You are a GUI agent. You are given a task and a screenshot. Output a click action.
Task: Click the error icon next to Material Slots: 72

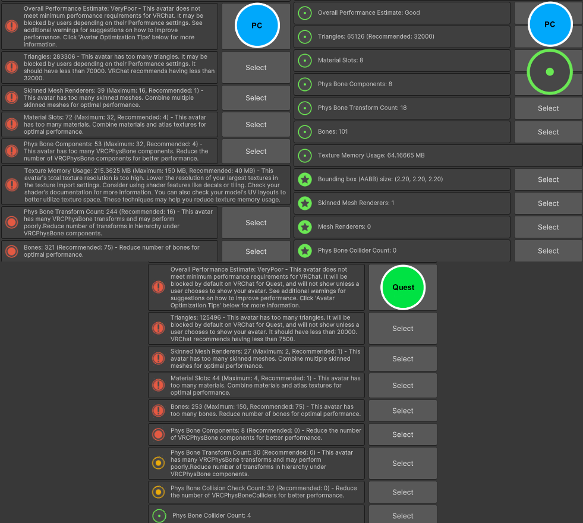[x=12, y=125]
